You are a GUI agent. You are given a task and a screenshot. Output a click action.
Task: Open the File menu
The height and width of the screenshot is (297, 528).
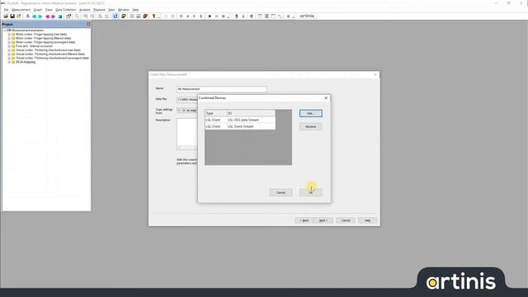pos(6,10)
